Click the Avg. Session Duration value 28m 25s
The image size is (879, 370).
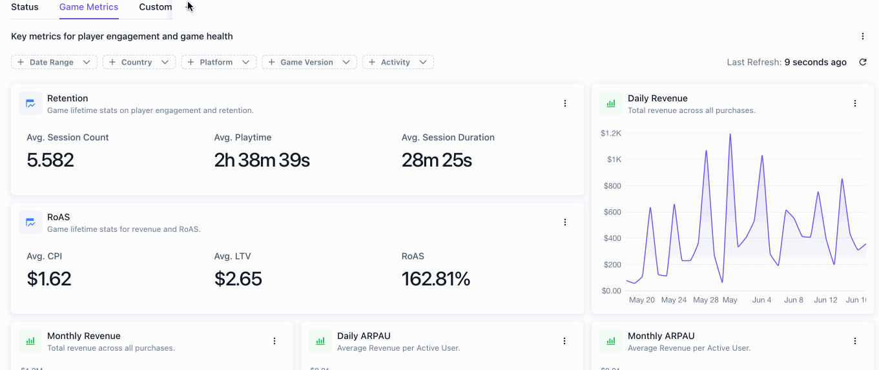(x=437, y=160)
